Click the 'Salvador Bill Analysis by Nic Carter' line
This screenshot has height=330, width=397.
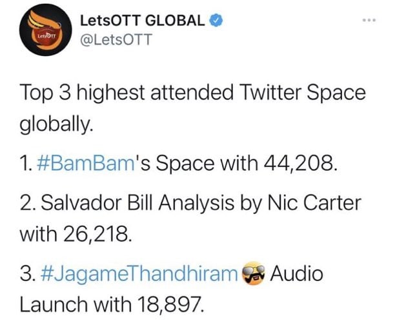[190, 203]
